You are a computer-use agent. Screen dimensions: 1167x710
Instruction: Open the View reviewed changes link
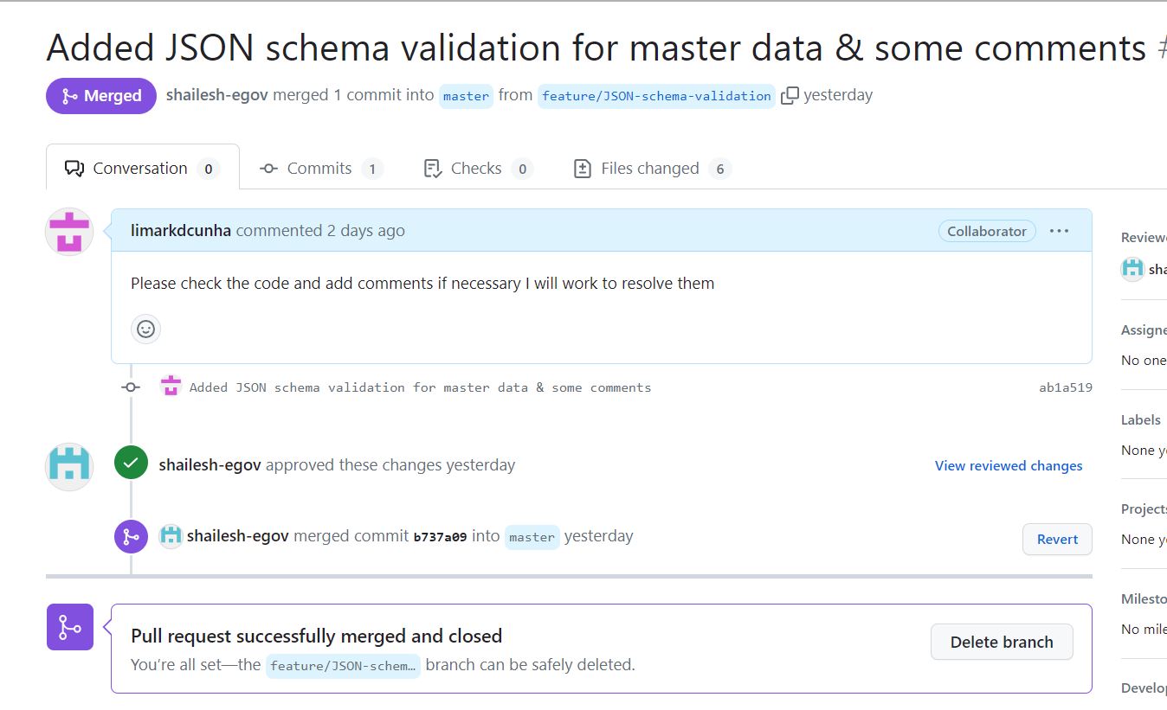click(1009, 465)
